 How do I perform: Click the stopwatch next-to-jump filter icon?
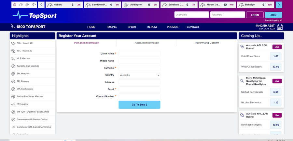point(15,5)
